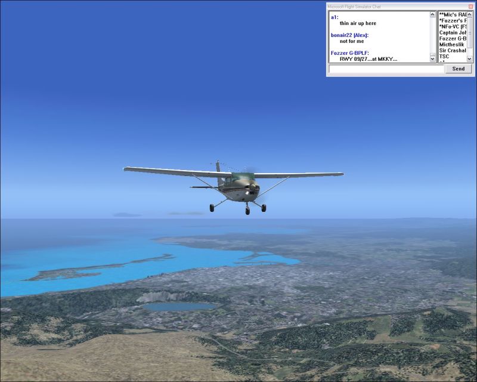
Task: Click the "RWY 09/27...at MKKY..." chat message
Action: coord(368,59)
